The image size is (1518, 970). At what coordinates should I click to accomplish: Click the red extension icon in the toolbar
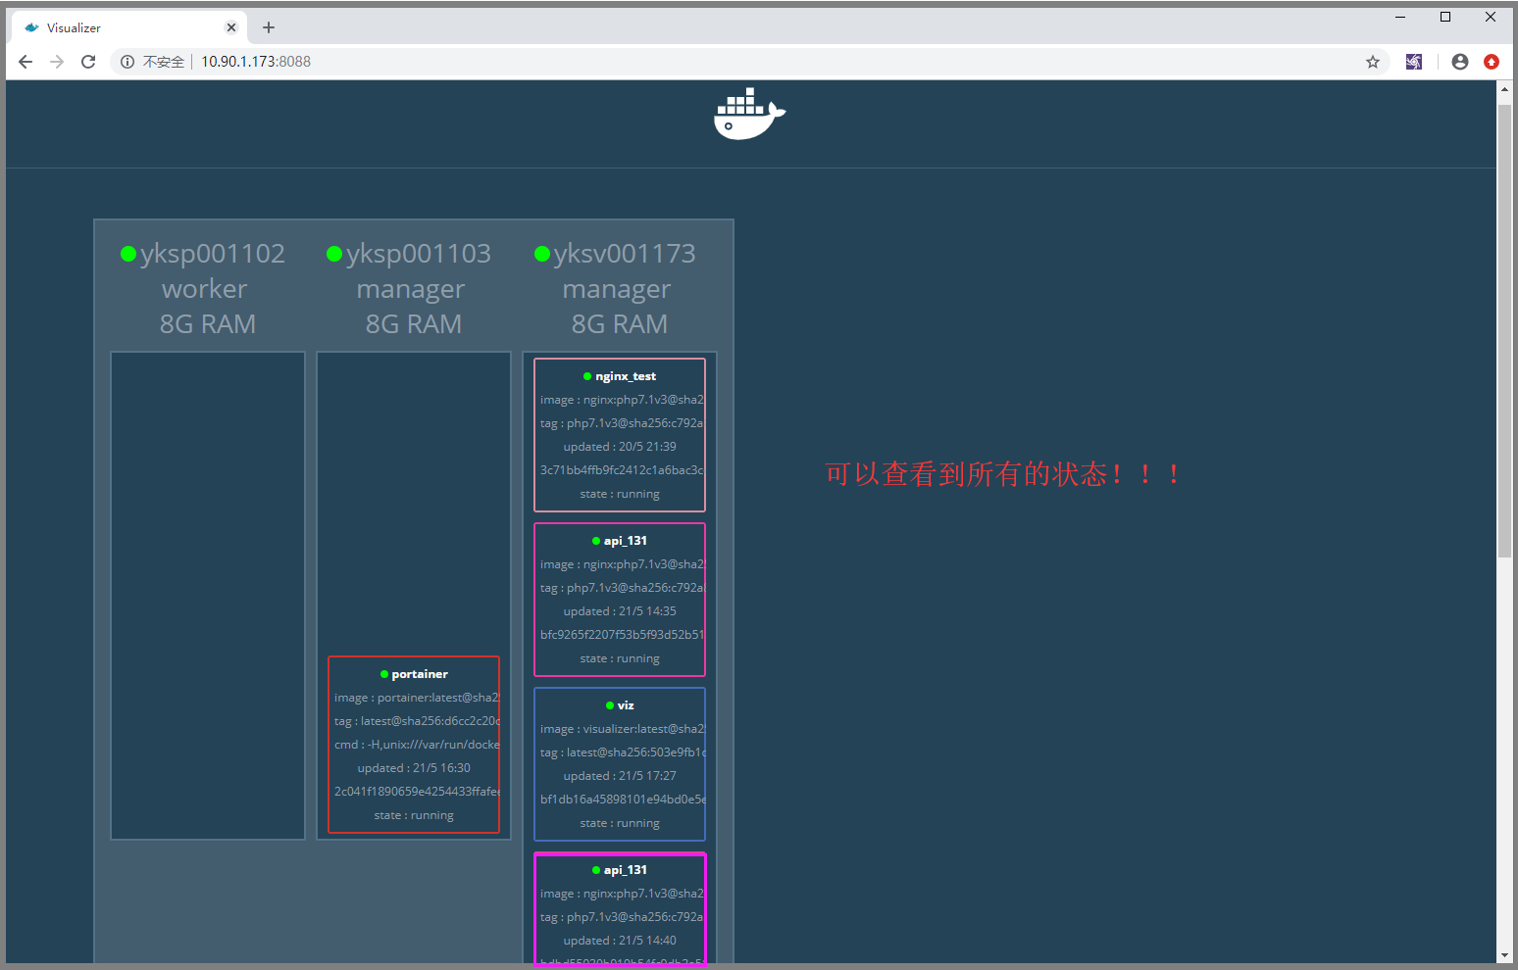1492,61
